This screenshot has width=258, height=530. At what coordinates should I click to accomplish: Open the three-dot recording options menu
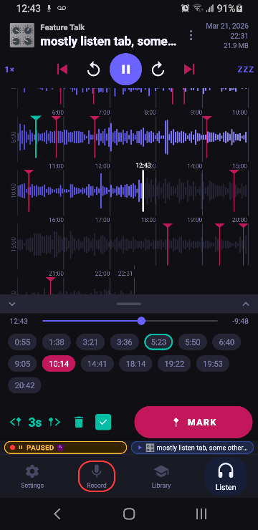(191, 35)
